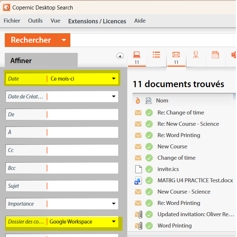Open the Rechercher button dropdown arrow
The width and height of the screenshot is (237, 237).
click(x=64, y=40)
